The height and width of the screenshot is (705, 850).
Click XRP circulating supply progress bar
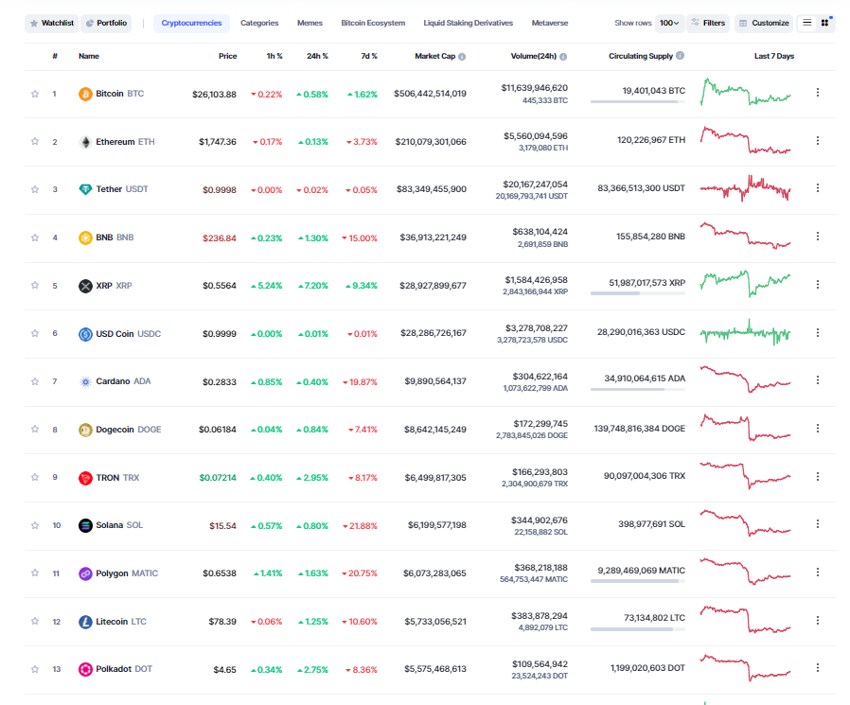[638, 293]
